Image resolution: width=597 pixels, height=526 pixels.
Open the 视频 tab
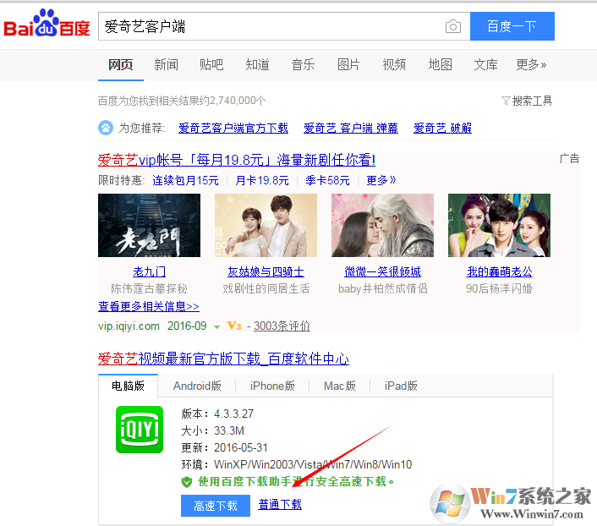pyautogui.click(x=394, y=64)
